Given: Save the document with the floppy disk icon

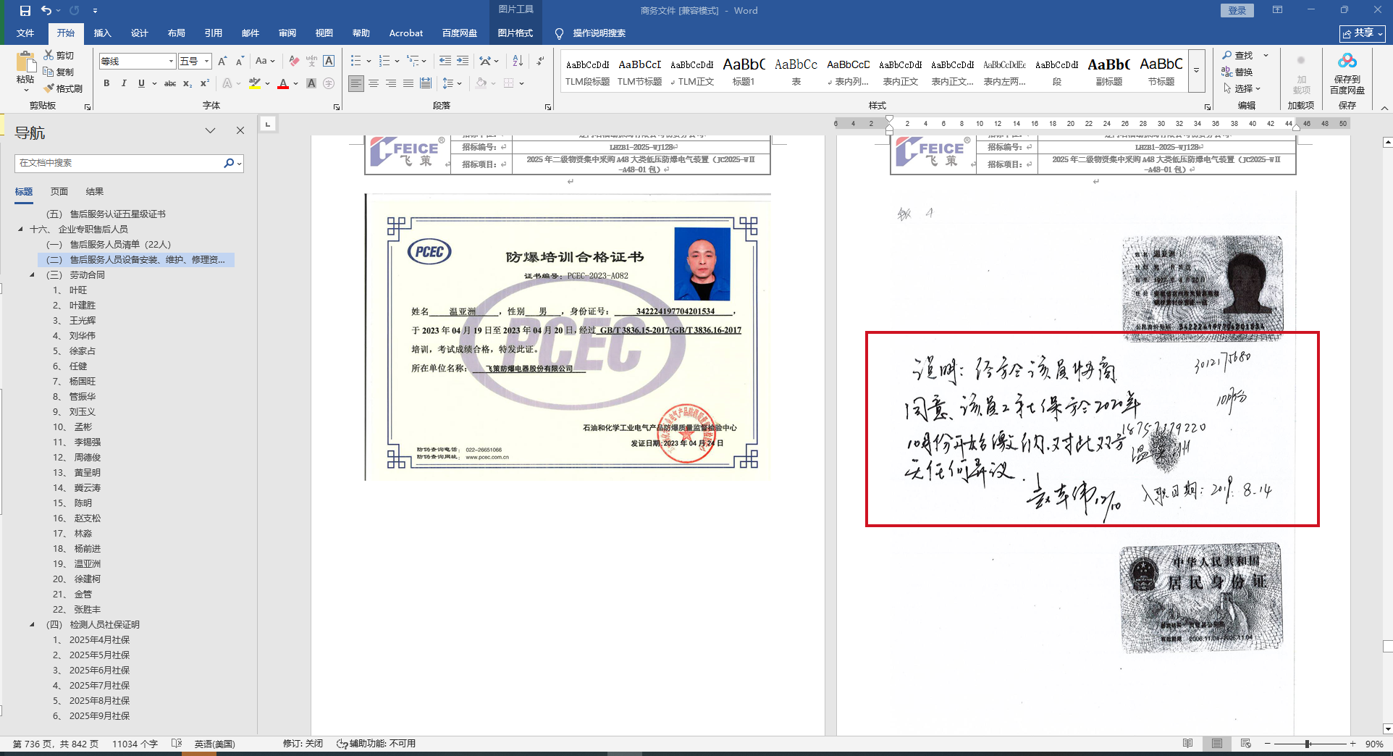Looking at the screenshot, I should pos(25,11).
